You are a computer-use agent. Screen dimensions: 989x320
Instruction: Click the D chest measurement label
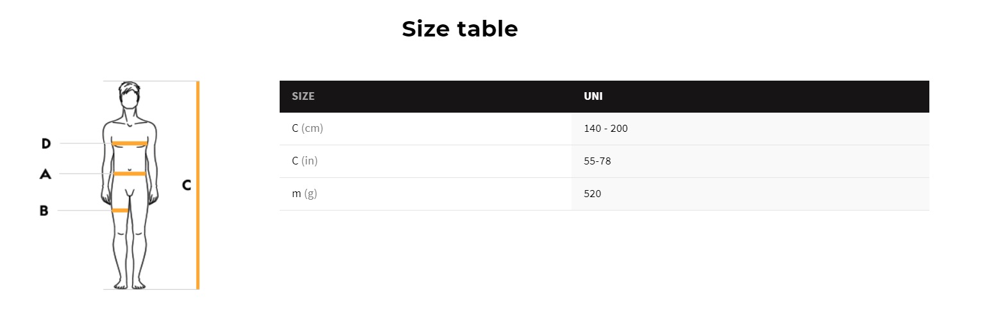(46, 143)
